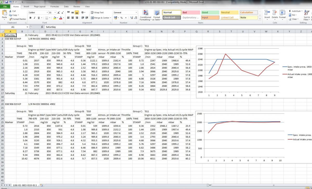Screen dimensions: 312x189
Task: Select column header H
Action: click(x=92, y=31)
